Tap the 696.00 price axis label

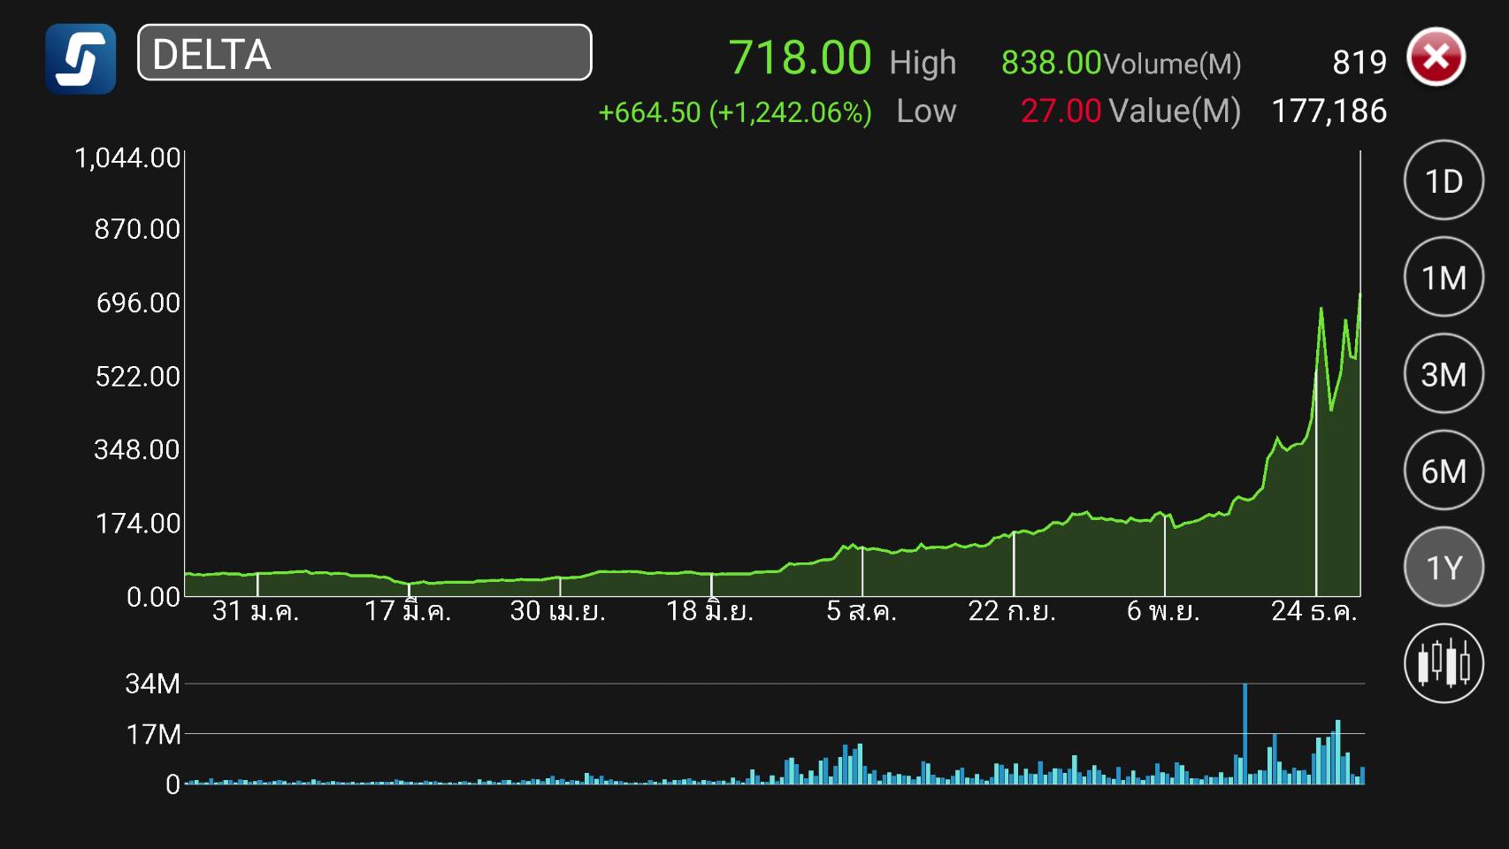coord(138,303)
